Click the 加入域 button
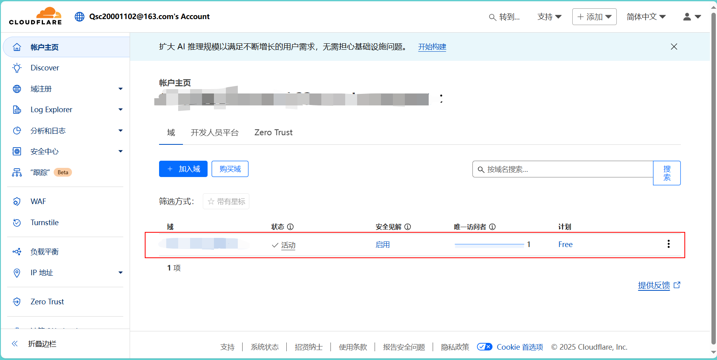This screenshot has height=360, width=717. (x=183, y=169)
